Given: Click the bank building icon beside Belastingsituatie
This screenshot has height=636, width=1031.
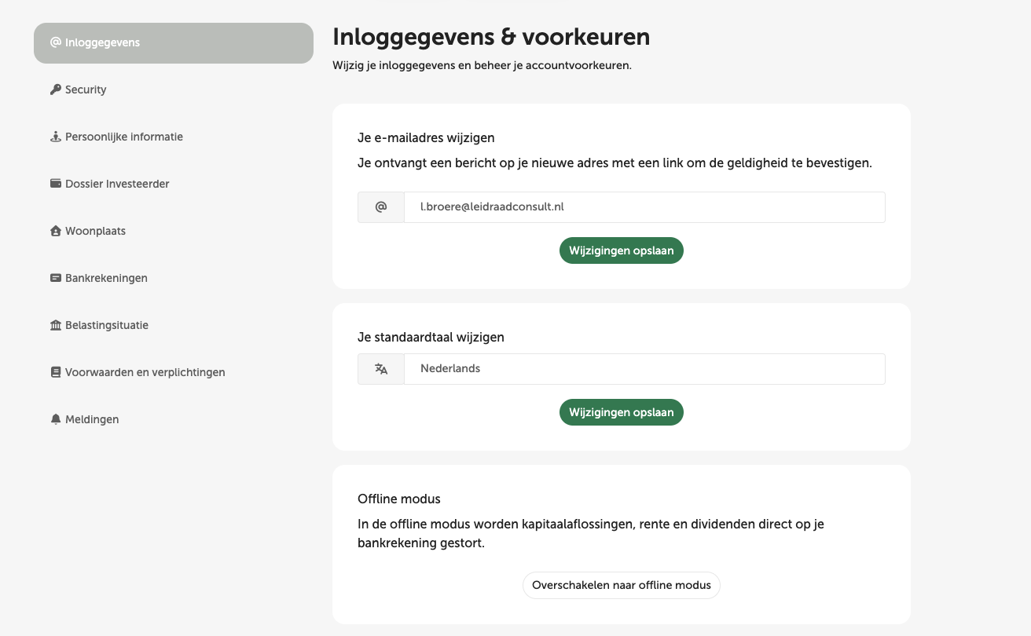Looking at the screenshot, I should (x=55, y=325).
